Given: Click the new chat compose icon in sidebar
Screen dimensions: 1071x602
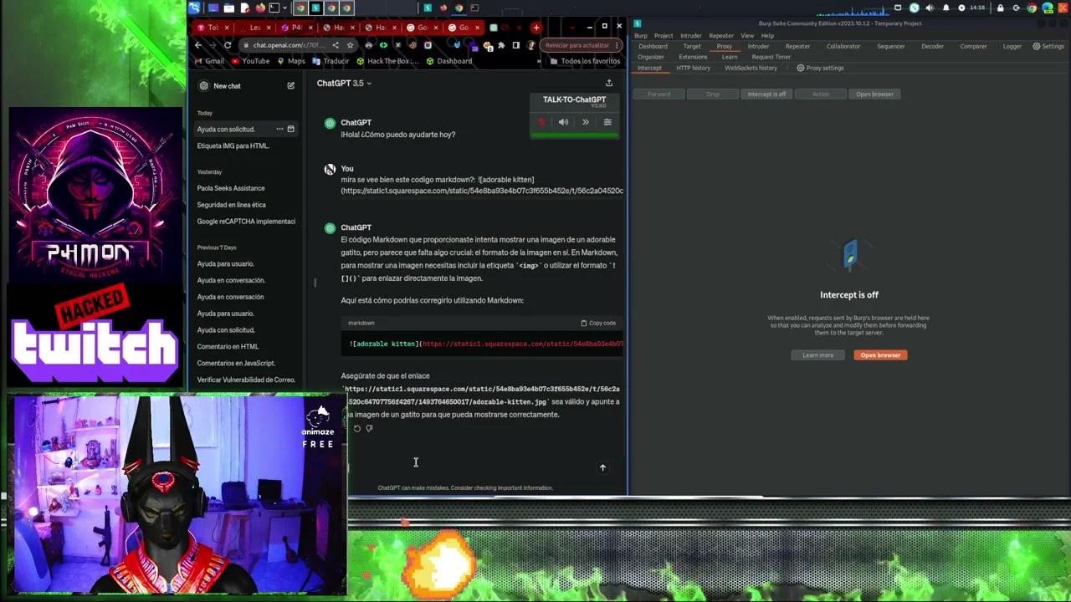Looking at the screenshot, I should [x=290, y=85].
